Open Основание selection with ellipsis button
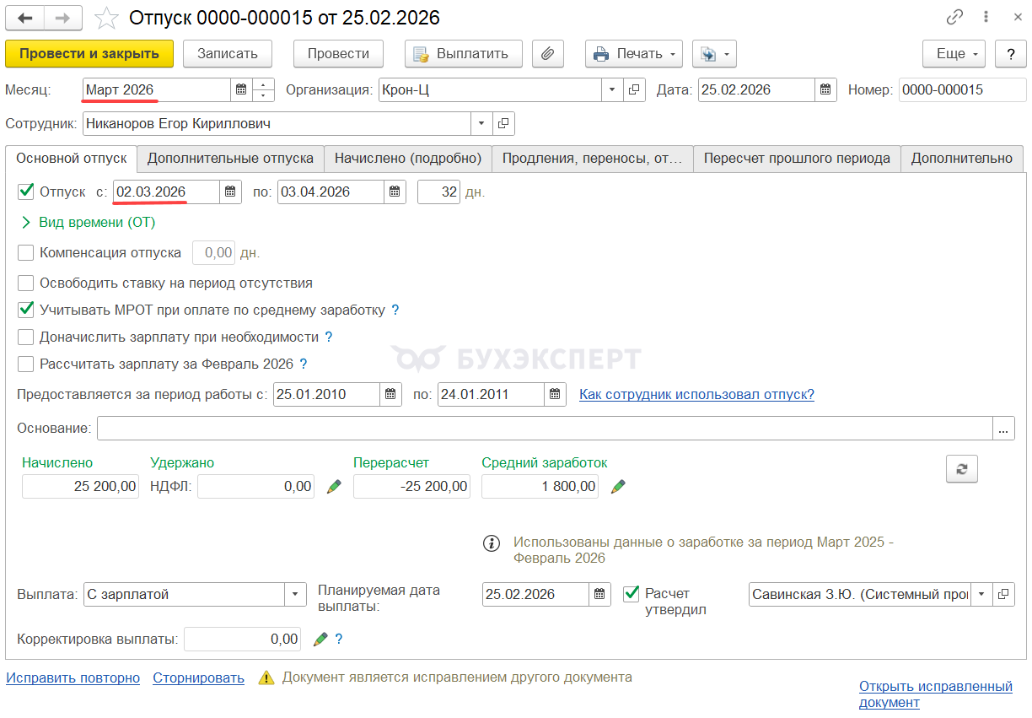1032x718 pixels. (x=1003, y=429)
